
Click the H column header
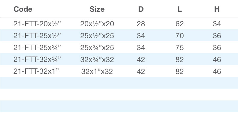217,9
